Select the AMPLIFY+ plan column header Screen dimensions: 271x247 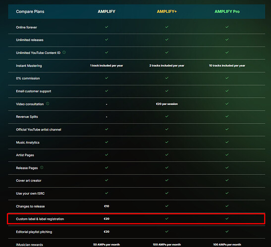pyautogui.click(x=167, y=11)
